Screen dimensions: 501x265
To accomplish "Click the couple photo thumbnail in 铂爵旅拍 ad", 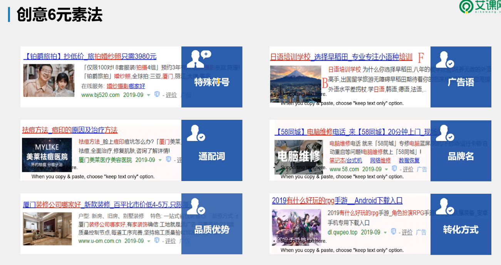I will (49, 80).
